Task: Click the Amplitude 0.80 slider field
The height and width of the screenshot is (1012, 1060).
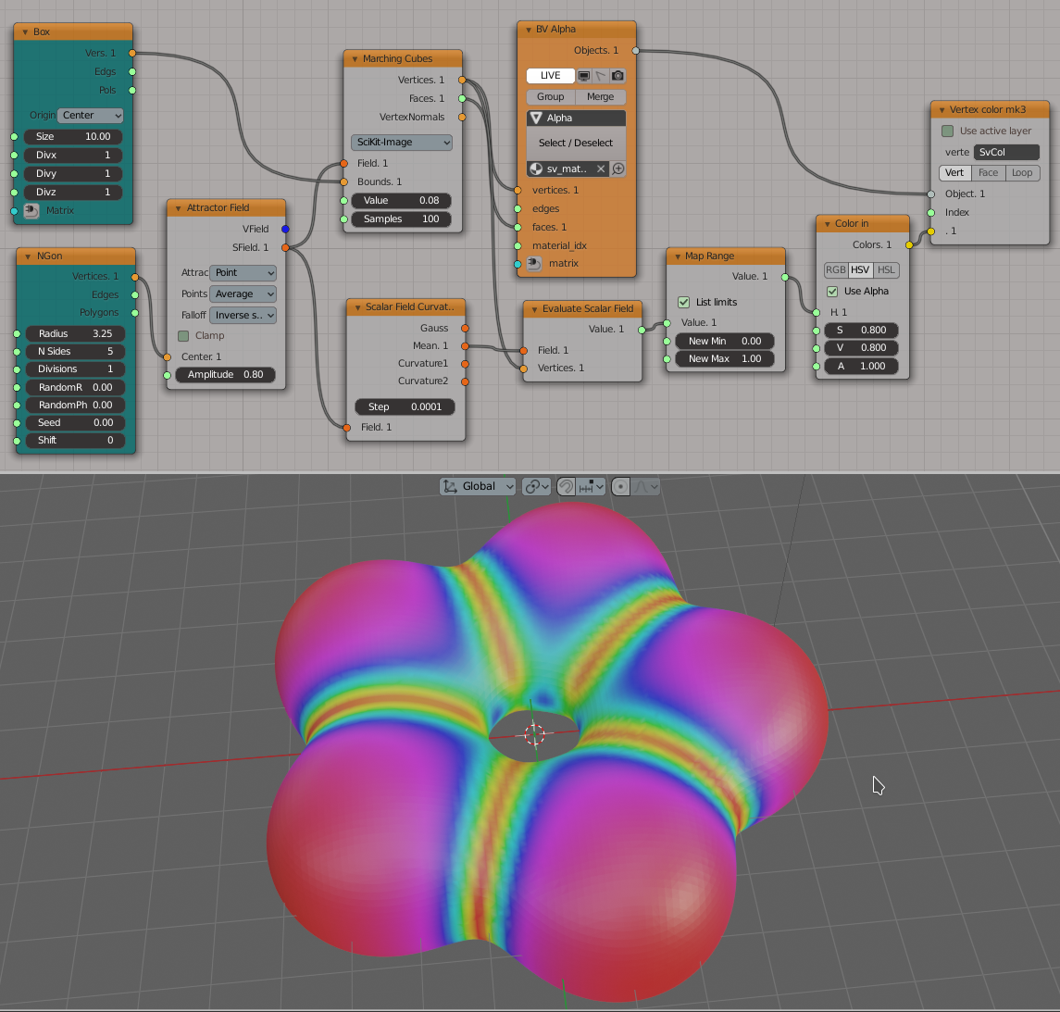Action: tap(225, 374)
